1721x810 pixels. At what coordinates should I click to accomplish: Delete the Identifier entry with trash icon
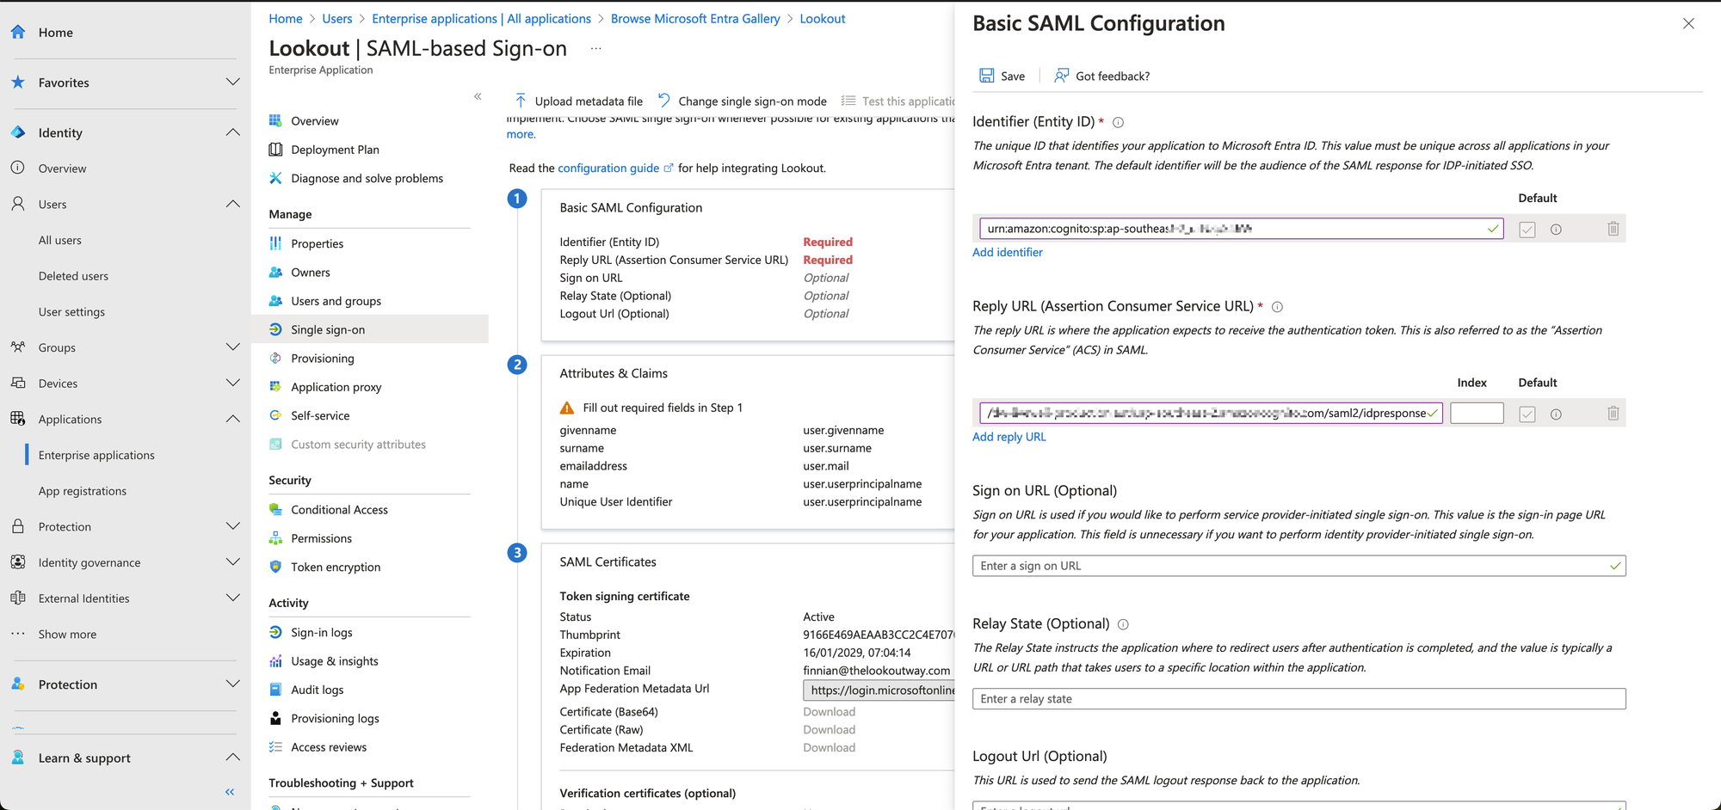tap(1613, 229)
